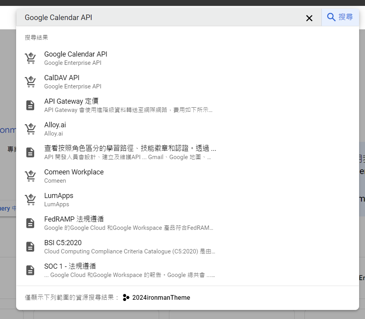
Task: Click the project icon next to 2024ironmanTheme
Action: (126, 297)
